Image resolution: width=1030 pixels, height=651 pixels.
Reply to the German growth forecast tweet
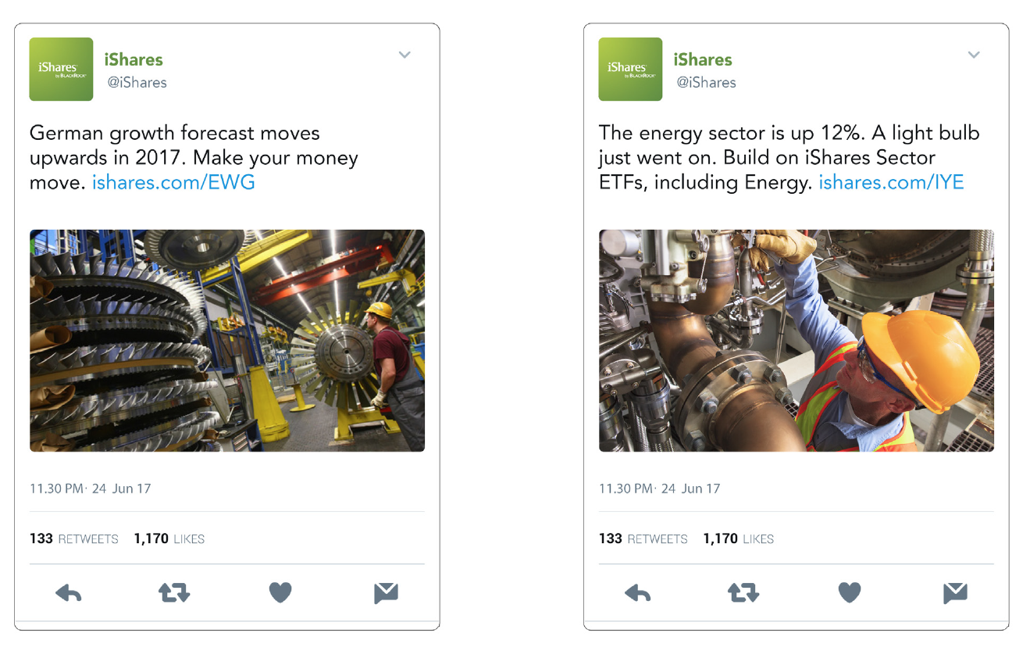click(69, 593)
